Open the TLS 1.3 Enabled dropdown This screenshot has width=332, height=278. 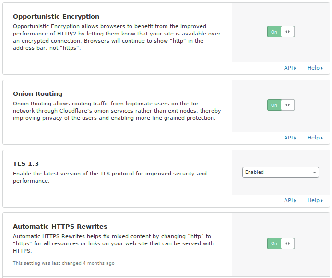(x=281, y=172)
